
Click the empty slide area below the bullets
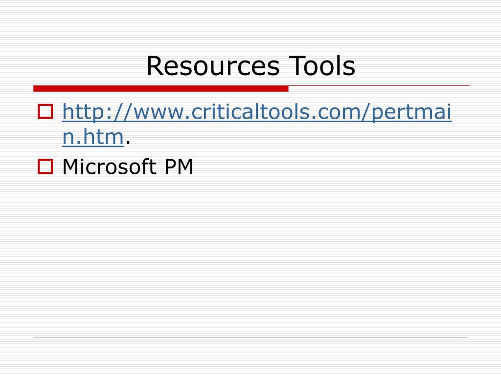coord(250,255)
